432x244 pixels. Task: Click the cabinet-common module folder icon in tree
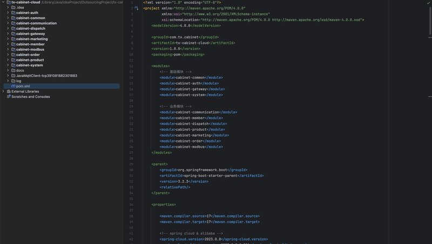[x=13, y=18]
